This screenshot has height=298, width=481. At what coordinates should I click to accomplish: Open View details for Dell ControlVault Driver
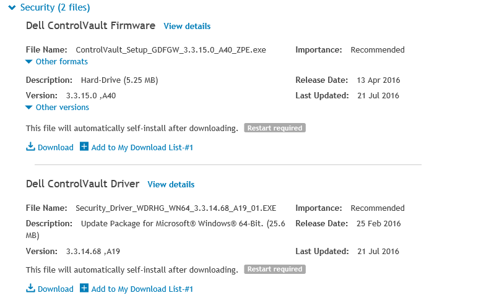171,185
